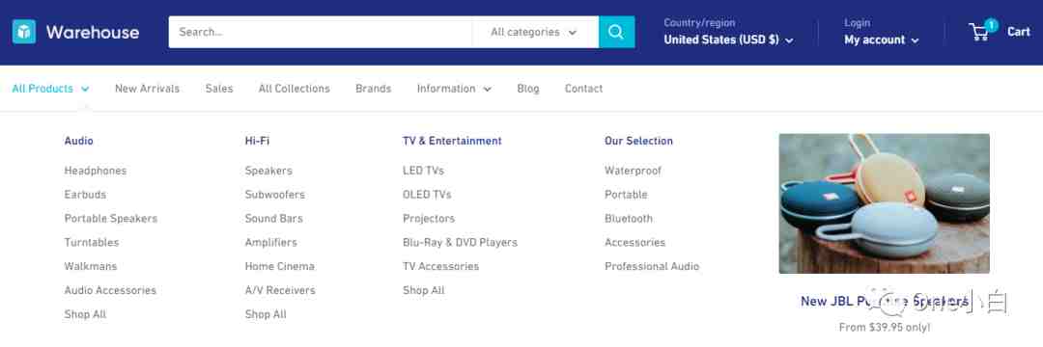Click the Warehouse box logo icon
The width and height of the screenshot is (1043, 347).
(24, 32)
